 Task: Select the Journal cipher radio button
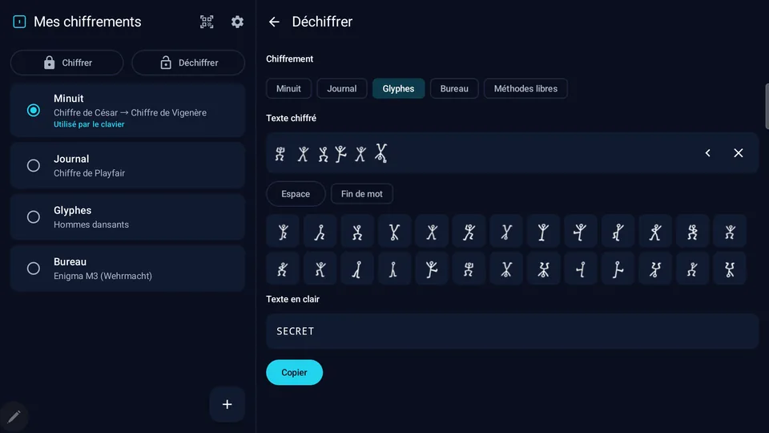34,165
